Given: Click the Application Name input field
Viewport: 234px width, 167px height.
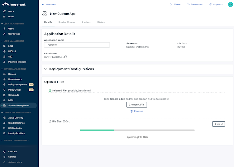Looking at the screenshot, I should click(77, 45).
